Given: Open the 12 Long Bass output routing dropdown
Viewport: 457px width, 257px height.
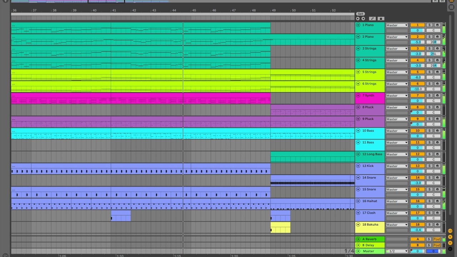Looking at the screenshot, I should click(397, 155).
